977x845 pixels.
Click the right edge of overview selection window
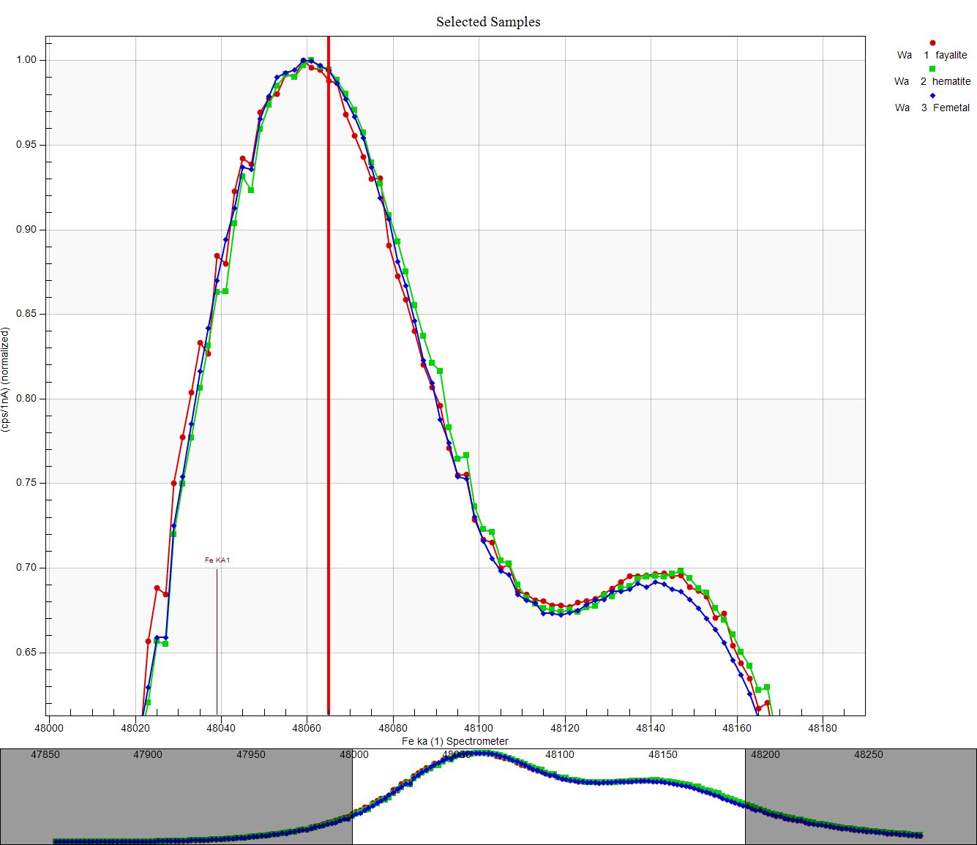coord(745,796)
